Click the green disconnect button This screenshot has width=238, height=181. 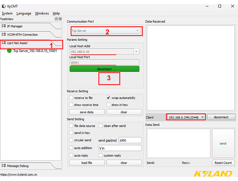104,69
